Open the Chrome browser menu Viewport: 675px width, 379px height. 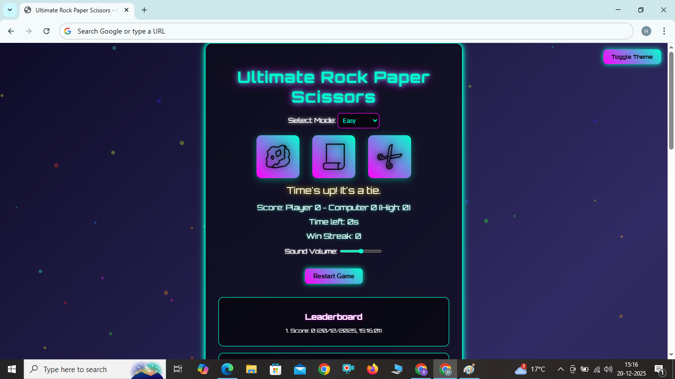coord(664,31)
